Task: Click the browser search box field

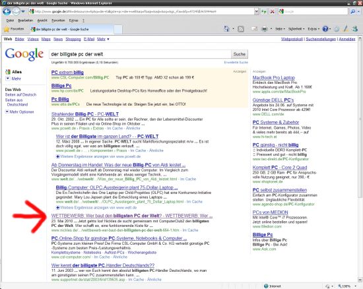Action: coord(313,11)
